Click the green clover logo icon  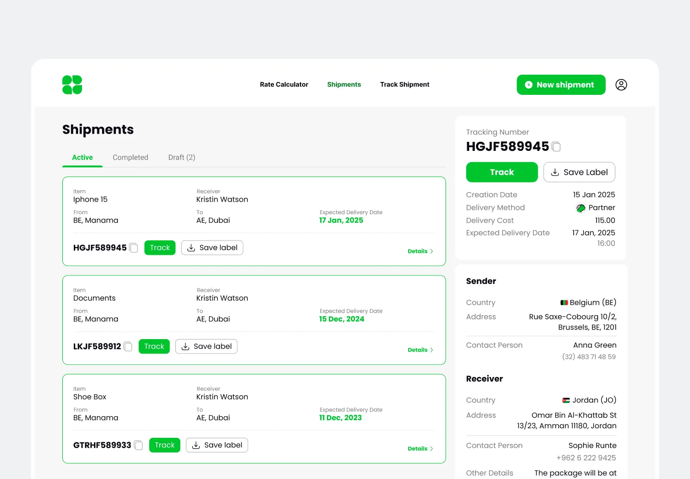(72, 85)
